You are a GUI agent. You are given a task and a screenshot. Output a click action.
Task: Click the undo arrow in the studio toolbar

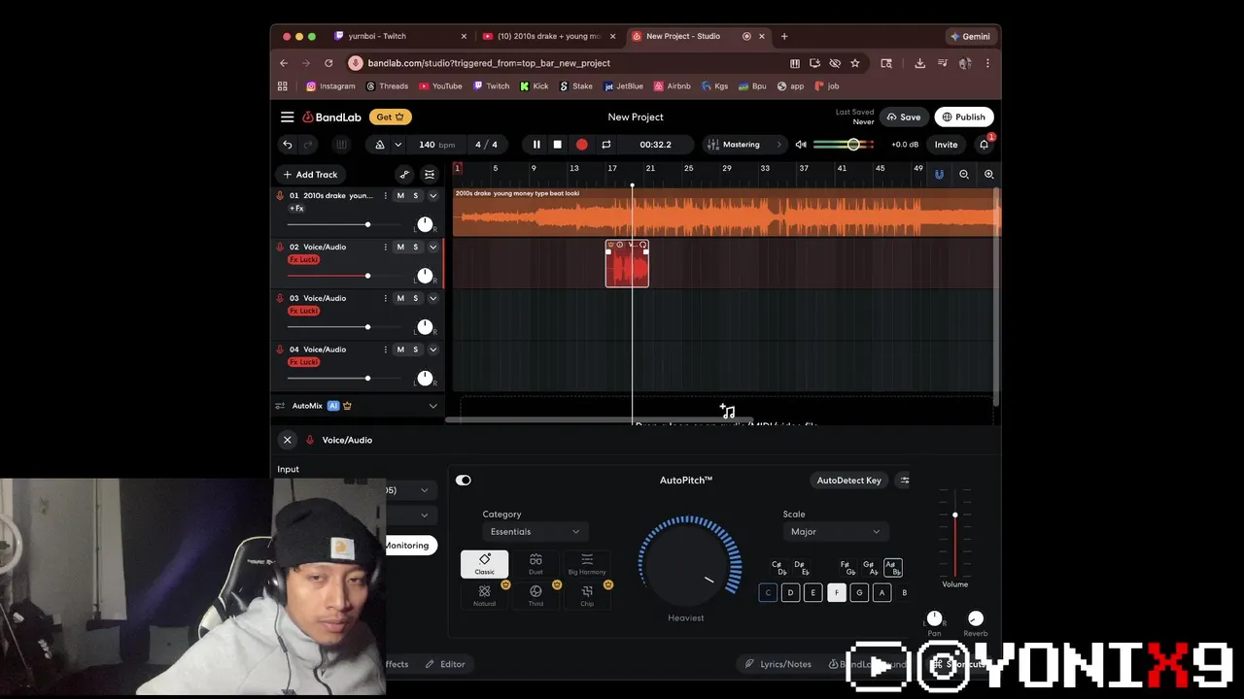287,145
